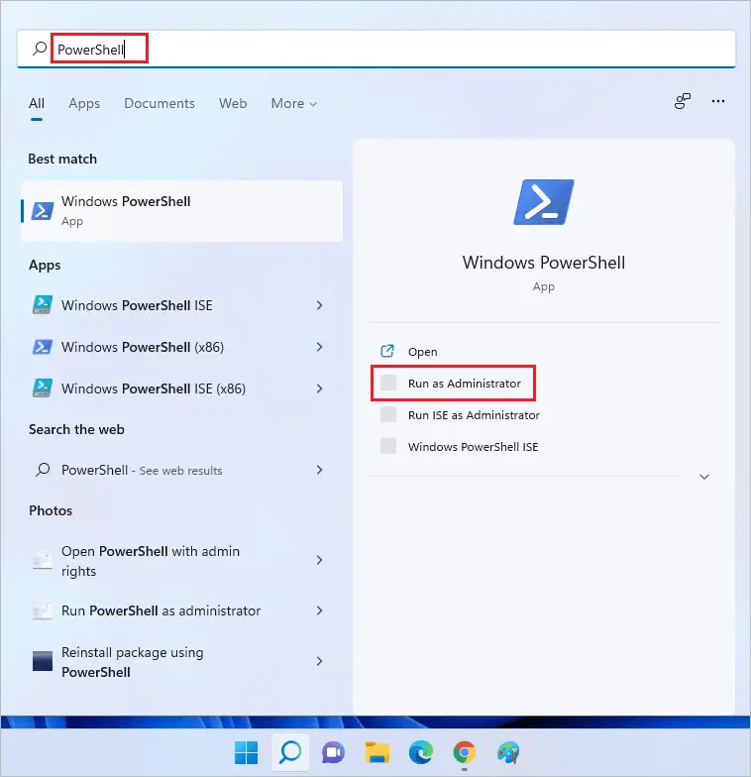
Task: Open the More filters dropdown
Action: (293, 103)
